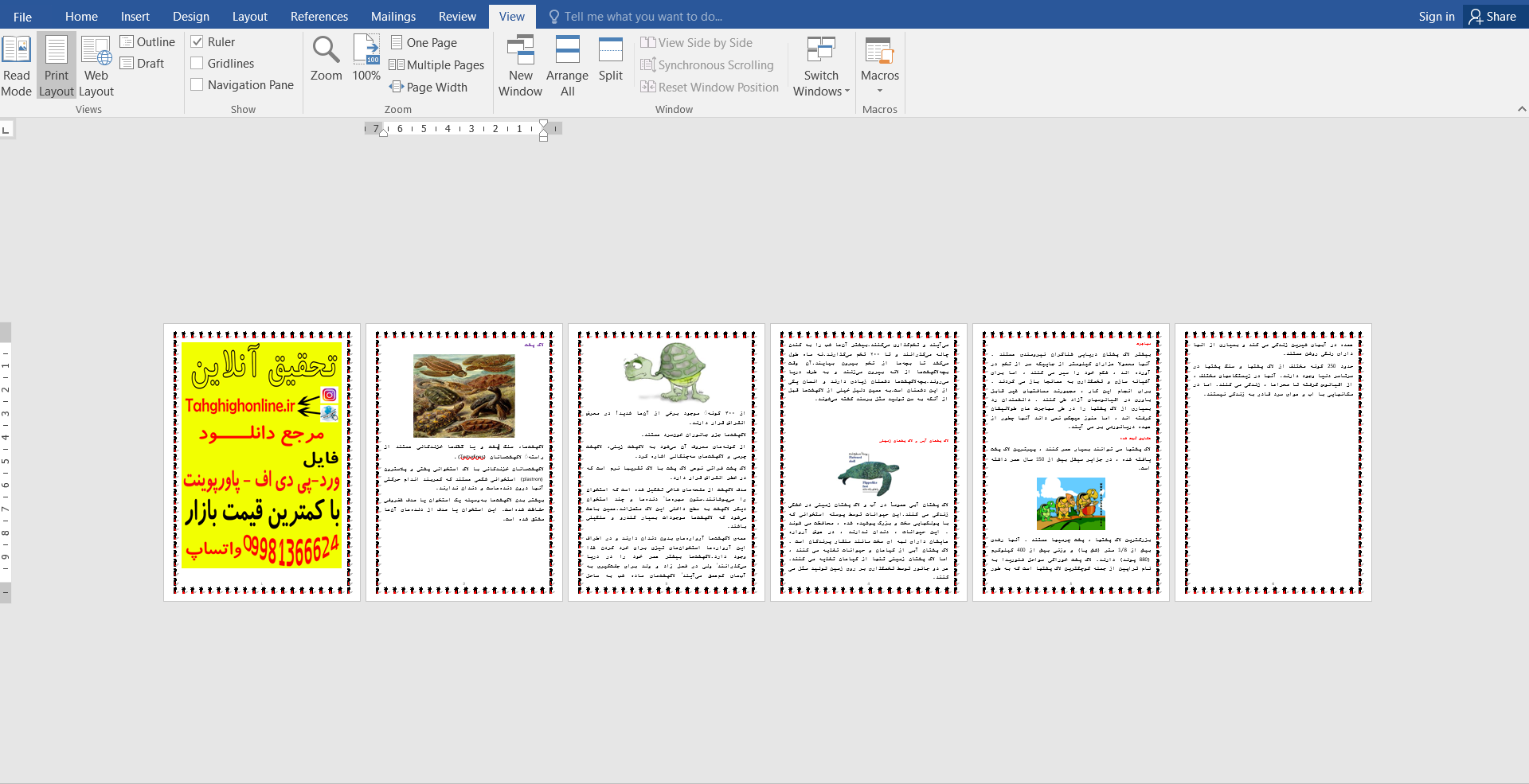
Task: Click Sign in
Action: [1437, 16]
